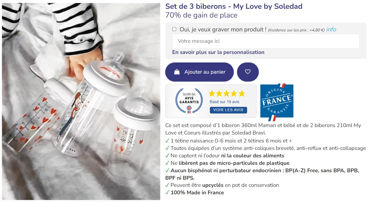Click the green check next to 100% Made in France
Viewport: 370px width, 202px height.
pyautogui.click(x=168, y=192)
